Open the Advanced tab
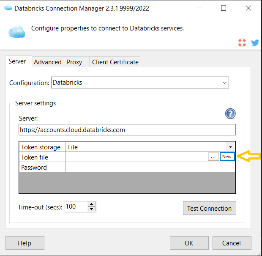The width and height of the screenshot is (262, 256). coord(48,62)
